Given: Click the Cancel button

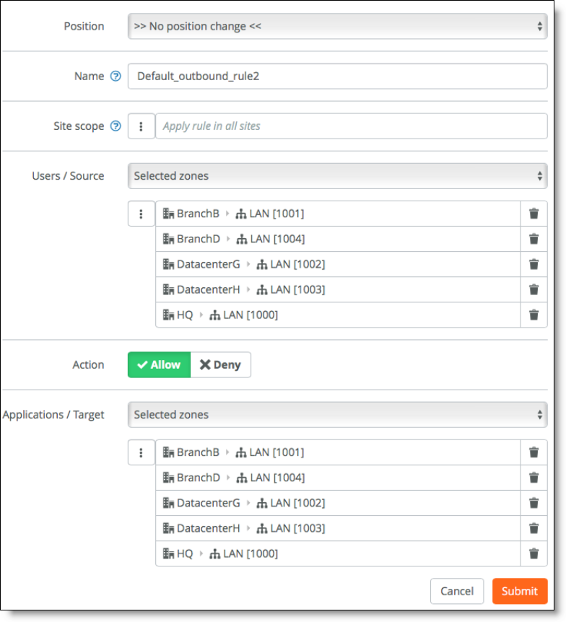Looking at the screenshot, I should click(x=457, y=591).
